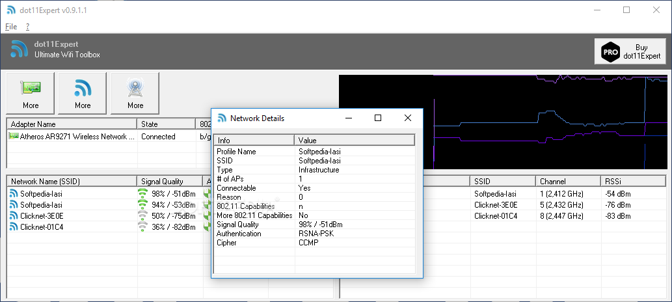Maximize the Network Details dialog
This screenshot has height=302, width=672.
[x=377, y=118]
